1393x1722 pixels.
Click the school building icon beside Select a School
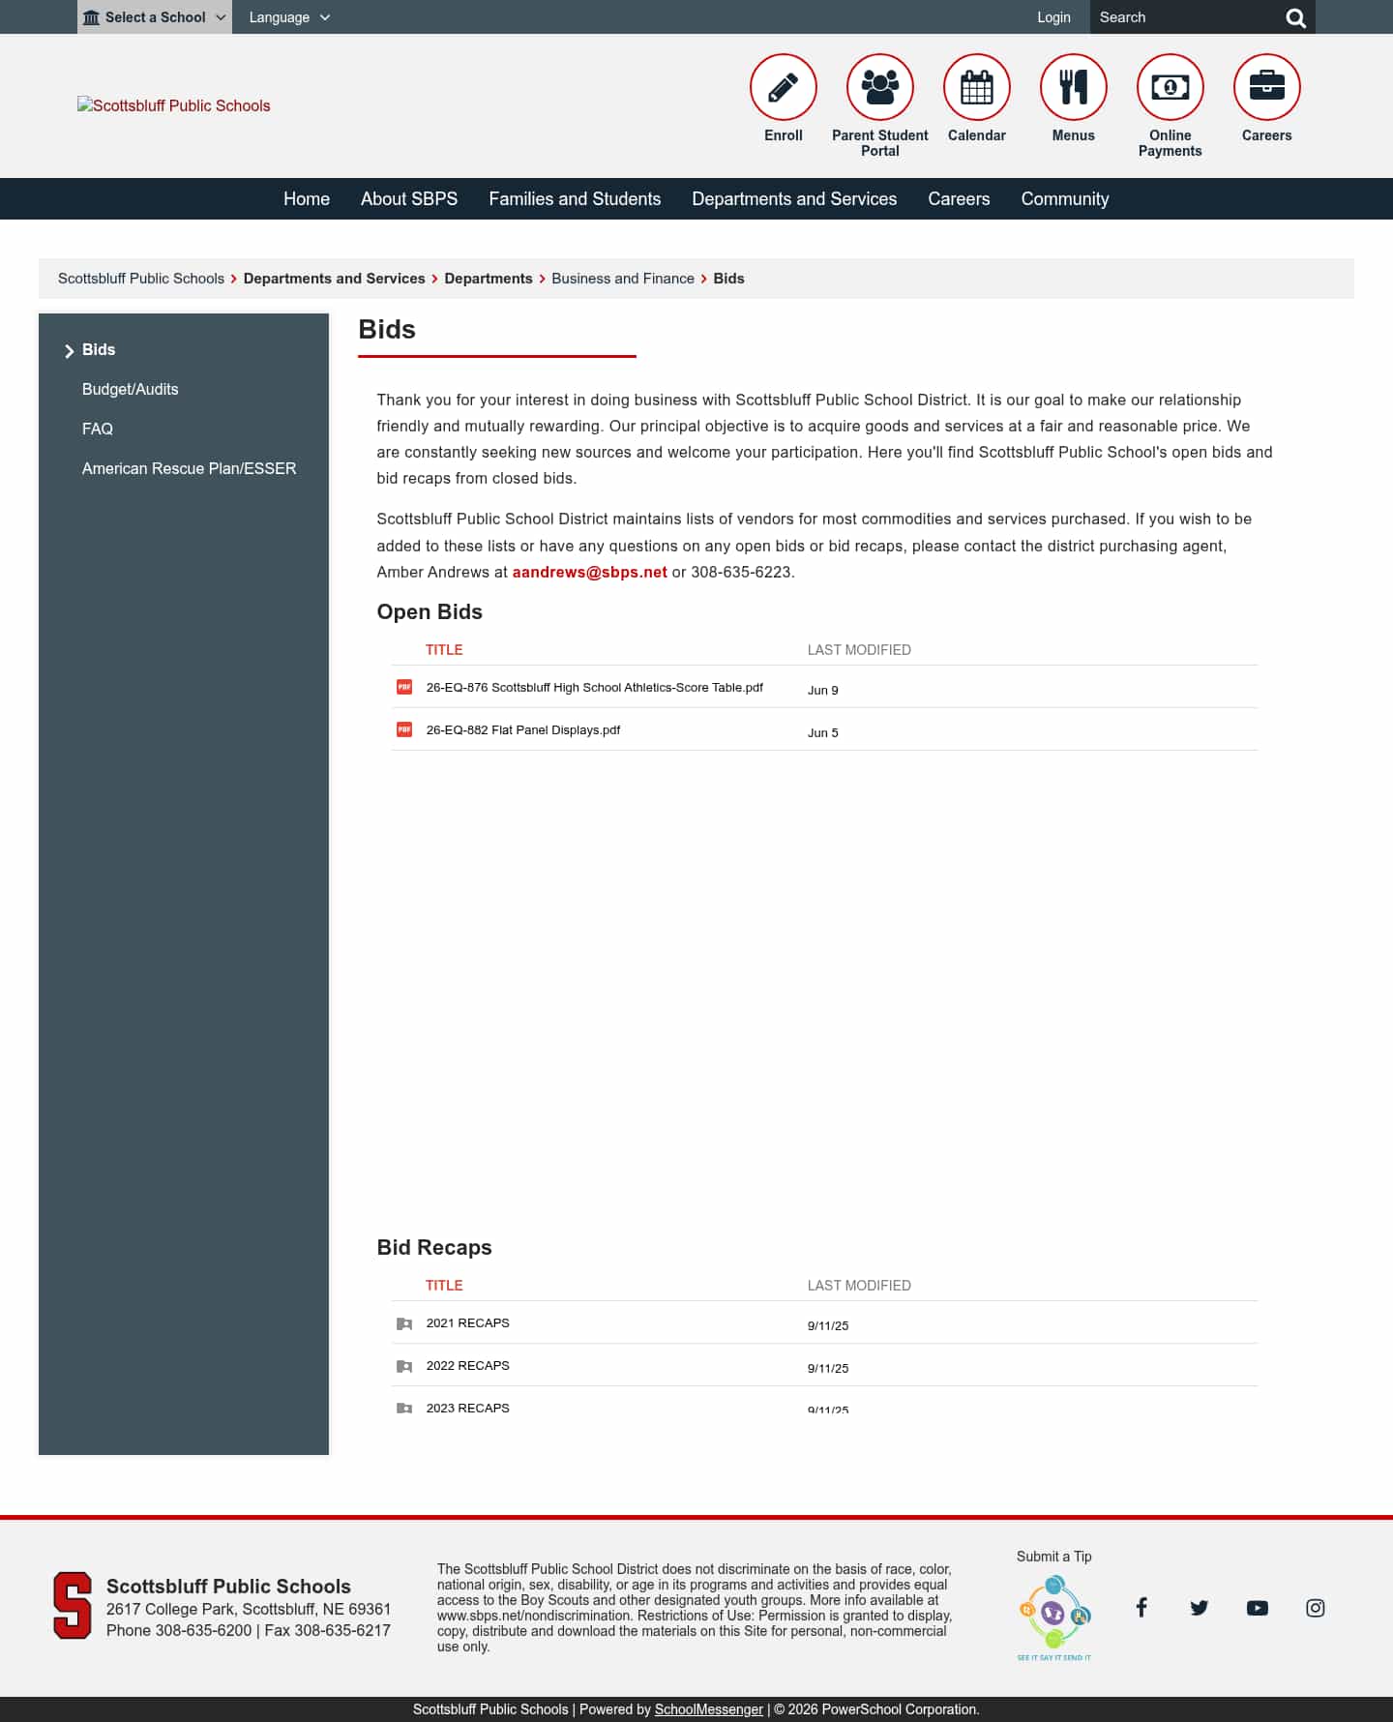pyautogui.click(x=91, y=17)
